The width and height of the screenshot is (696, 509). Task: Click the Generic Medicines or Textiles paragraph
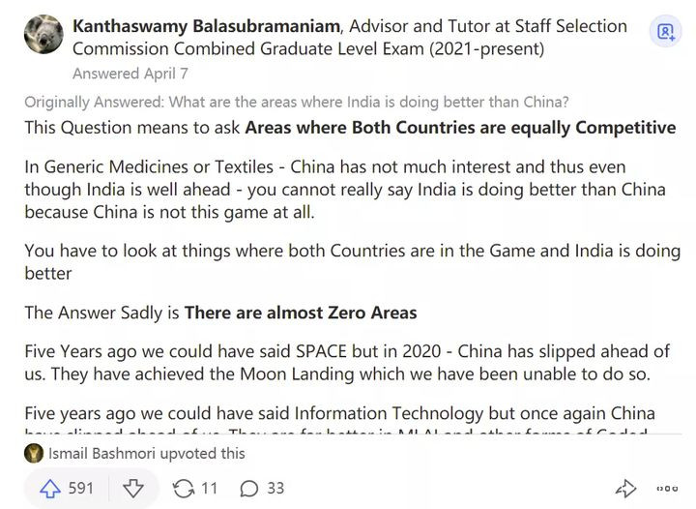coord(345,189)
